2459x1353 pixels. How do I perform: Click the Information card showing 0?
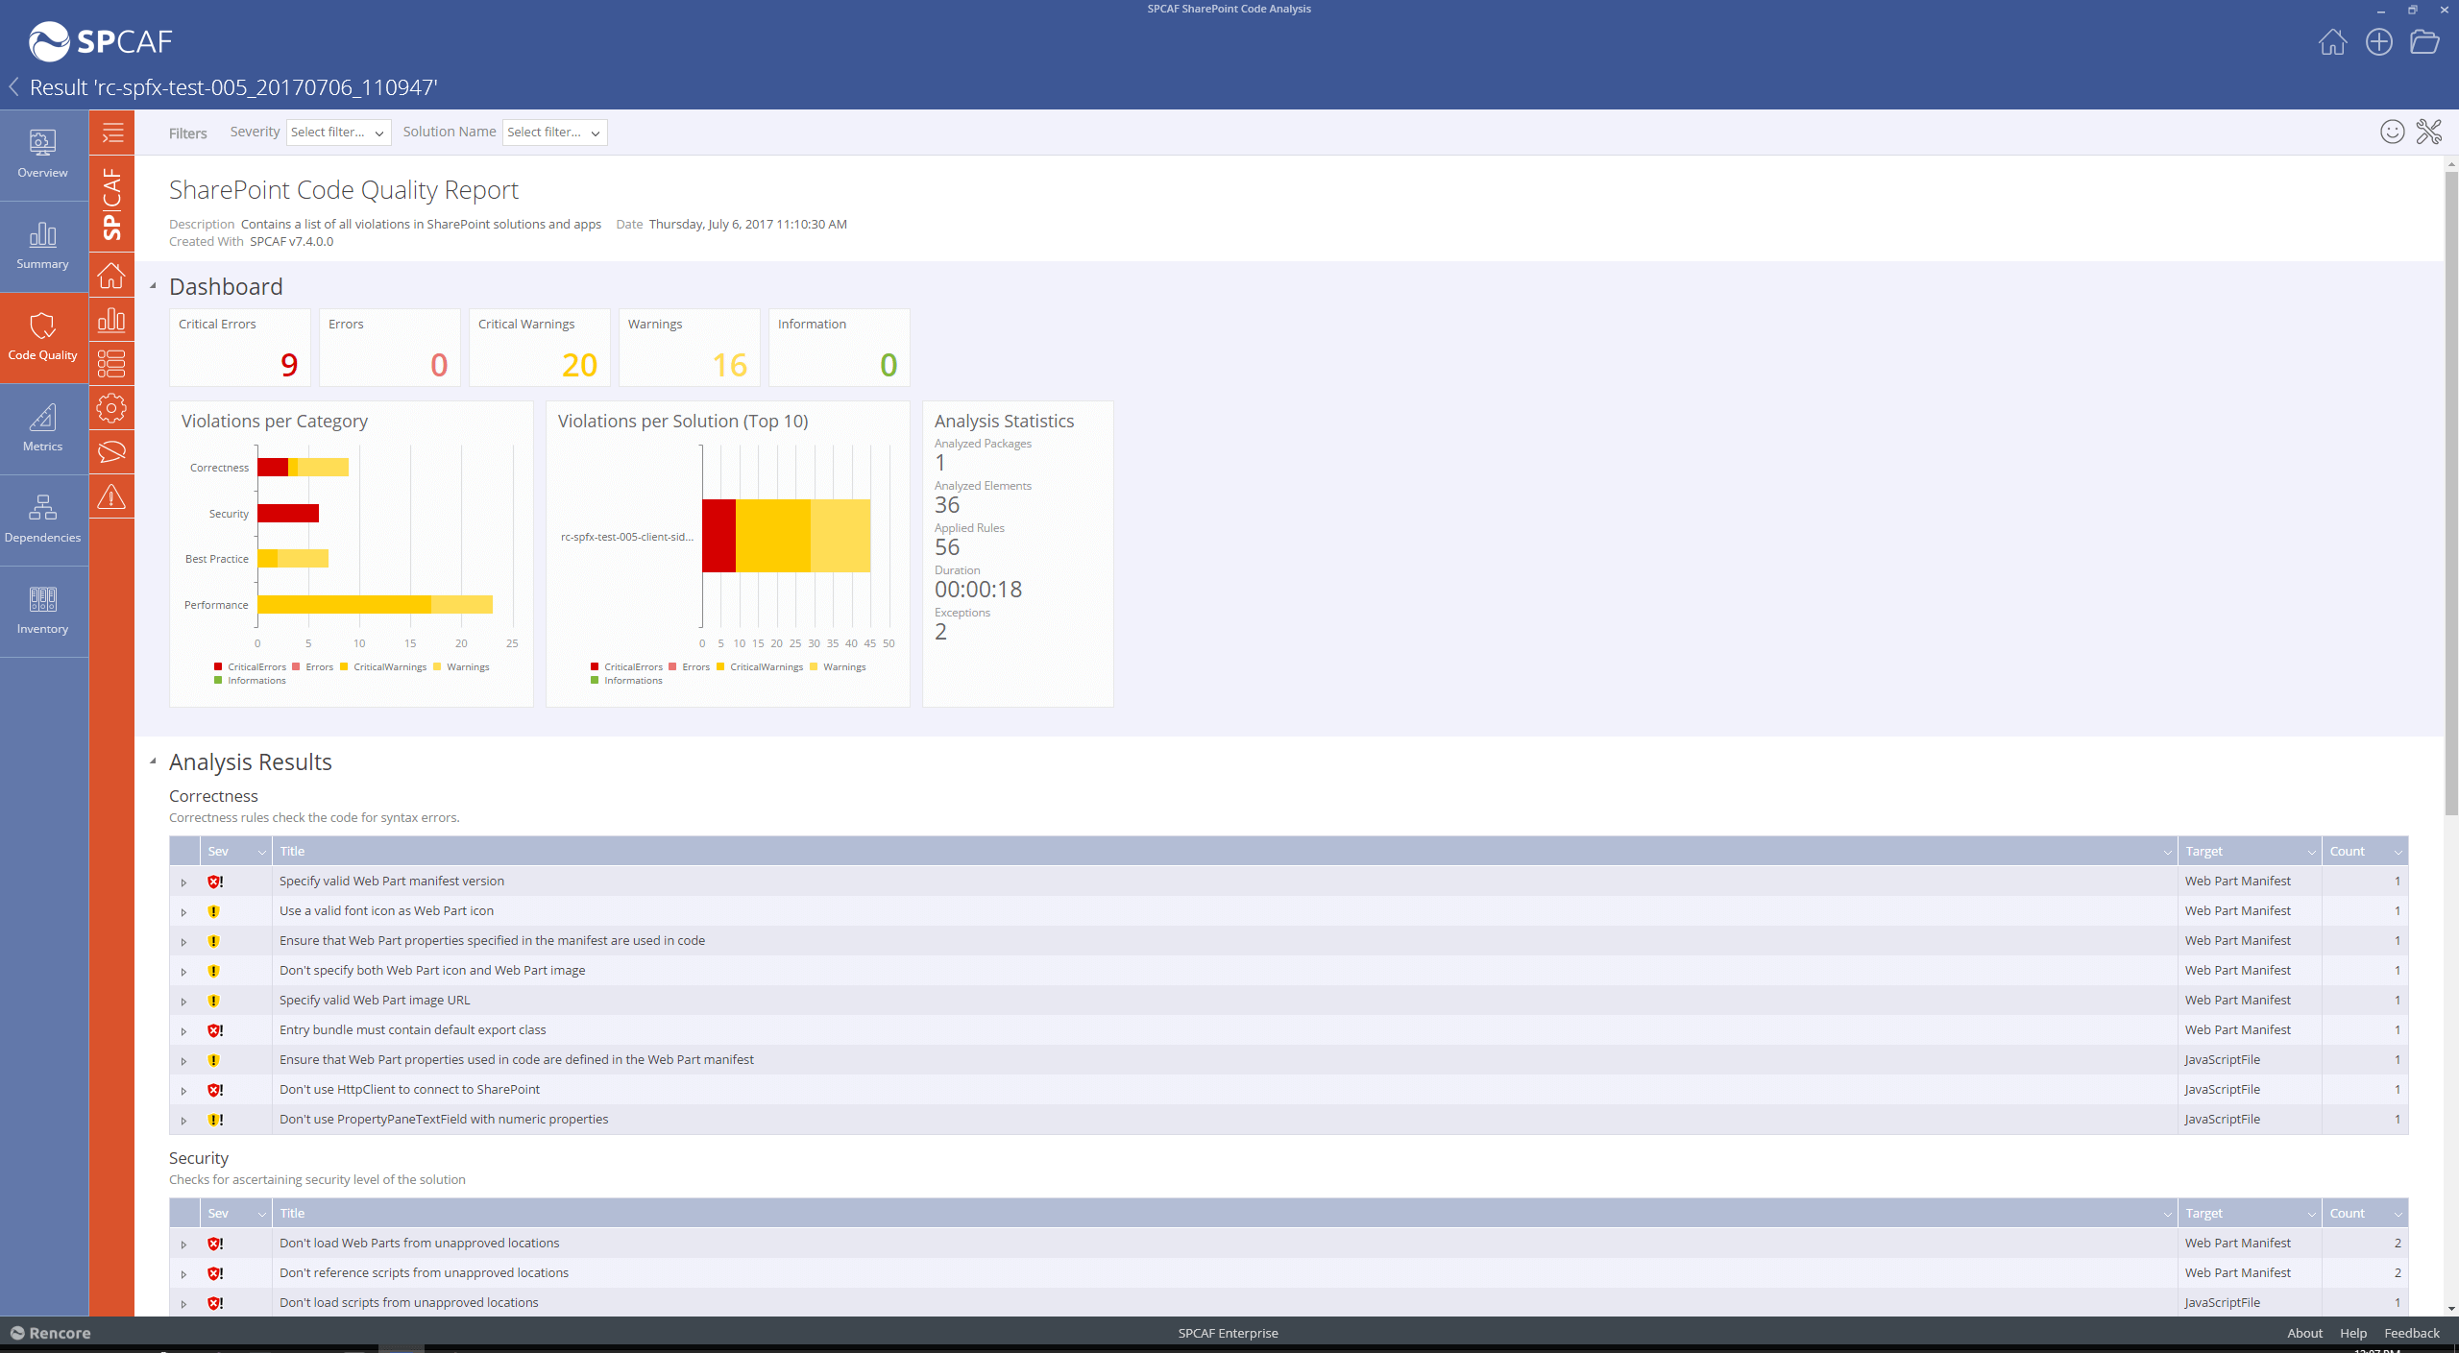click(x=839, y=348)
